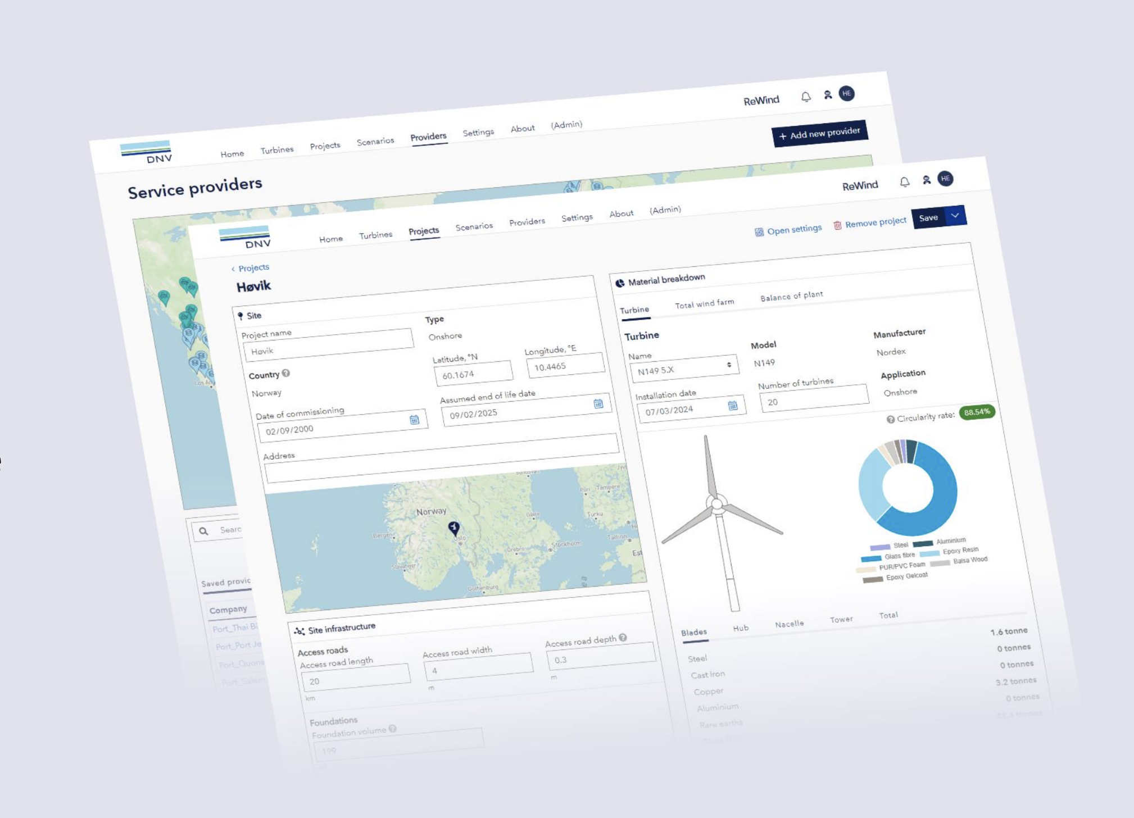1134x818 pixels.
Task: Open Scenarios in front window navigation
Action: coord(474,226)
